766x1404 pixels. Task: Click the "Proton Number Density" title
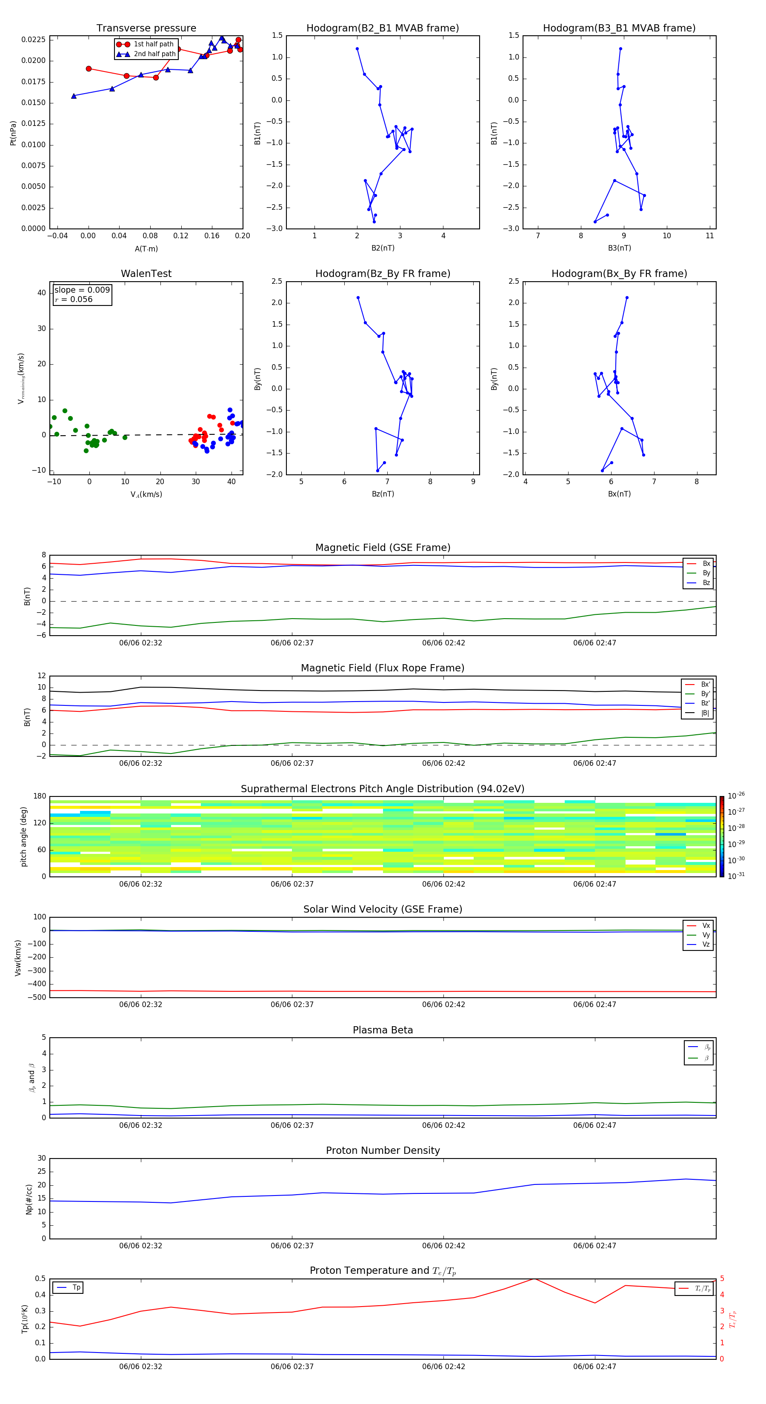[383, 1150]
